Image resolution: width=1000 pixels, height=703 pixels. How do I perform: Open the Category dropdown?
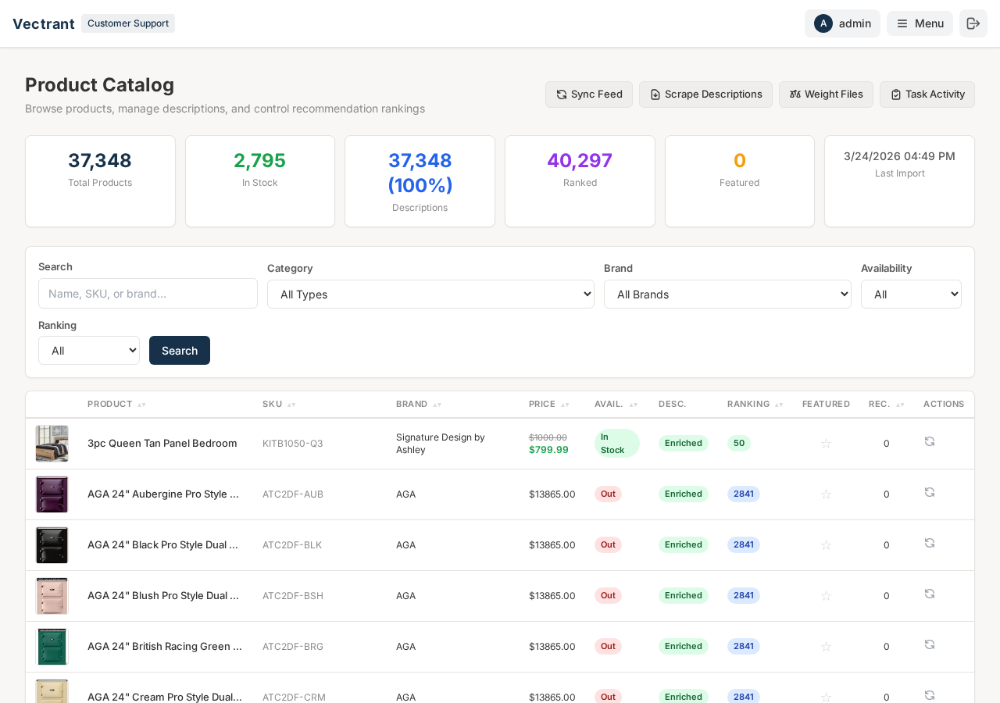pyautogui.click(x=430, y=294)
